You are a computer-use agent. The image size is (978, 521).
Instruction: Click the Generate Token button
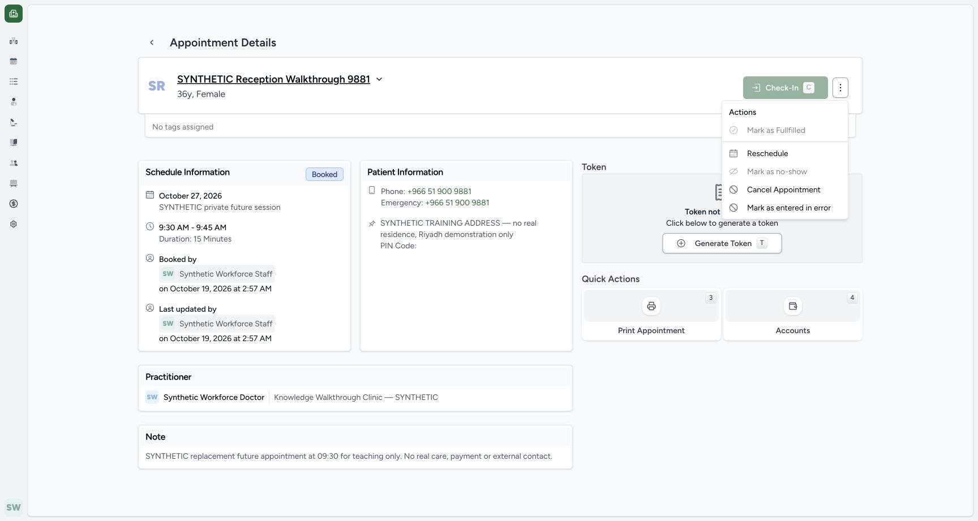click(722, 243)
